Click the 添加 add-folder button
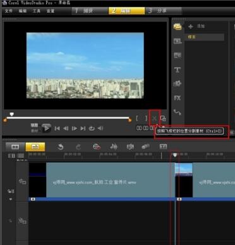Image resolution: width=235 pixels, height=245 pixels. tap(196, 27)
